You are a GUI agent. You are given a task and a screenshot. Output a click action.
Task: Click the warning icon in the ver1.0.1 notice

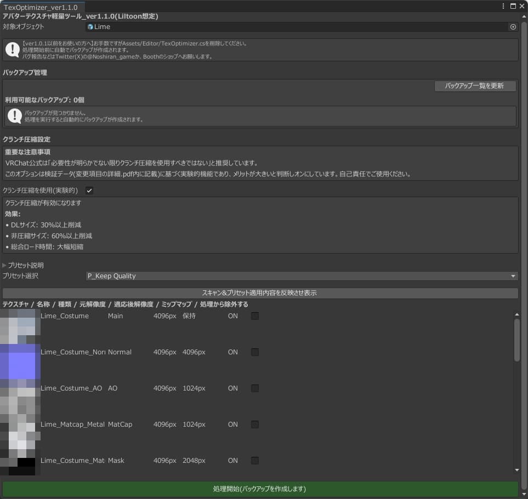coord(13,50)
